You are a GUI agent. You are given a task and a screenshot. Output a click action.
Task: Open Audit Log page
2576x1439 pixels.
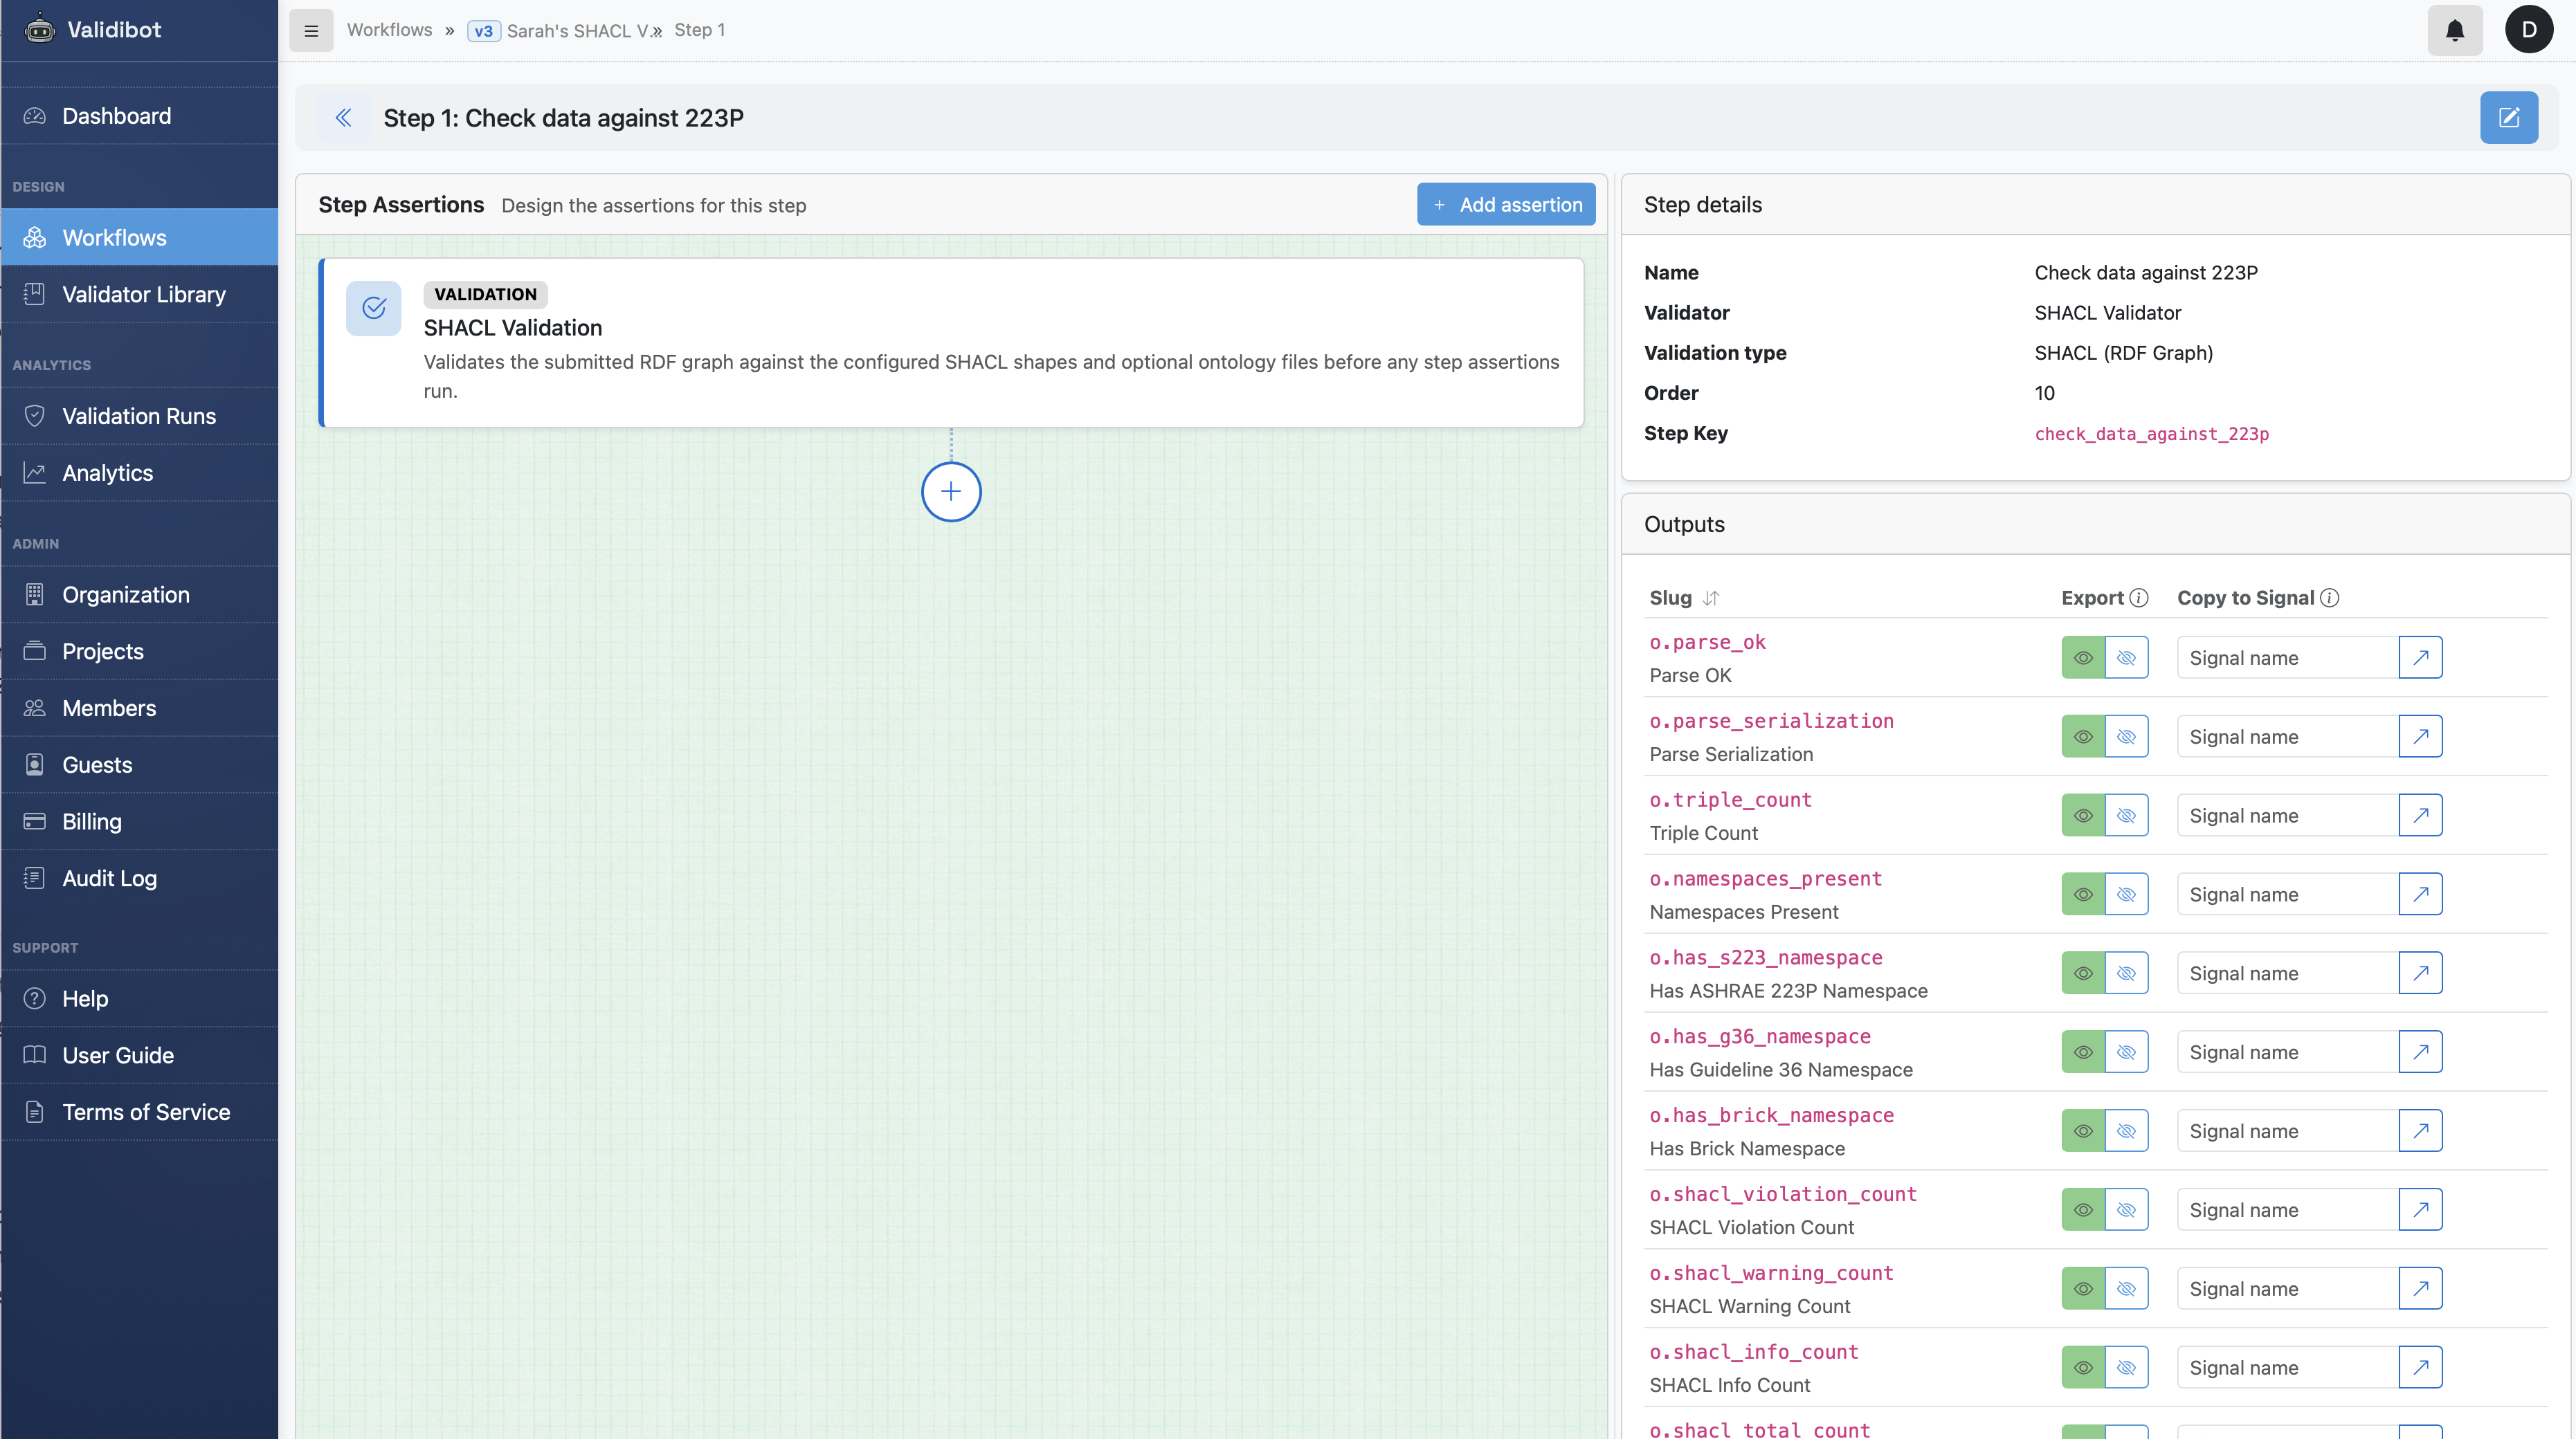point(139,879)
